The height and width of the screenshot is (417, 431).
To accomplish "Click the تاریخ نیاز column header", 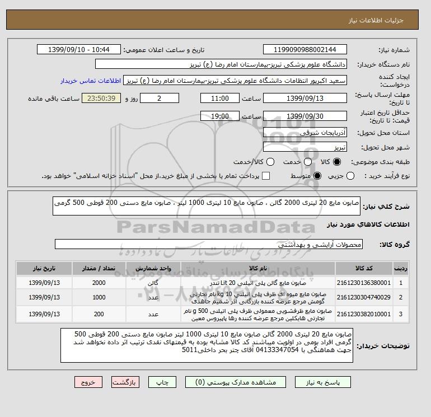I will 44,268.
